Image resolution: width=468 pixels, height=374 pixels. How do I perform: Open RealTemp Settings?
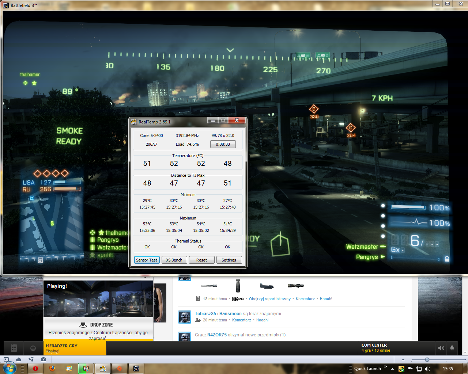pos(229,260)
